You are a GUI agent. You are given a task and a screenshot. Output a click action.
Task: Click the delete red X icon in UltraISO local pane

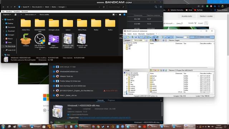pyautogui.click(x=155, y=70)
